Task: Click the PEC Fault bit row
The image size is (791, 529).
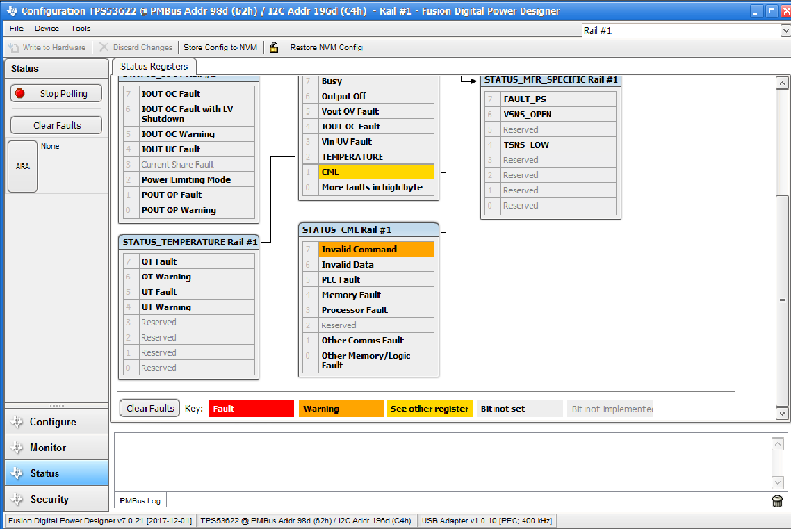Action: 369,279
